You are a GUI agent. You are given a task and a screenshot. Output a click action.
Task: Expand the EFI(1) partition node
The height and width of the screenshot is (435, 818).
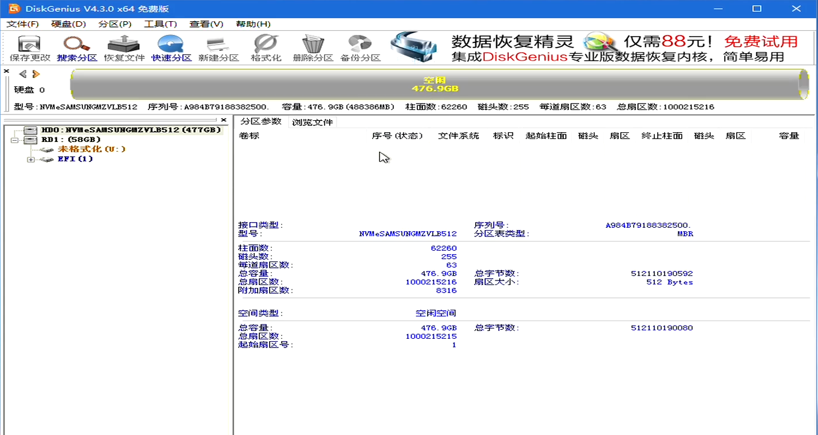(30, 159)
